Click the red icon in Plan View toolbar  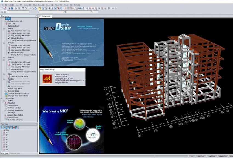[x=14, y=127]
